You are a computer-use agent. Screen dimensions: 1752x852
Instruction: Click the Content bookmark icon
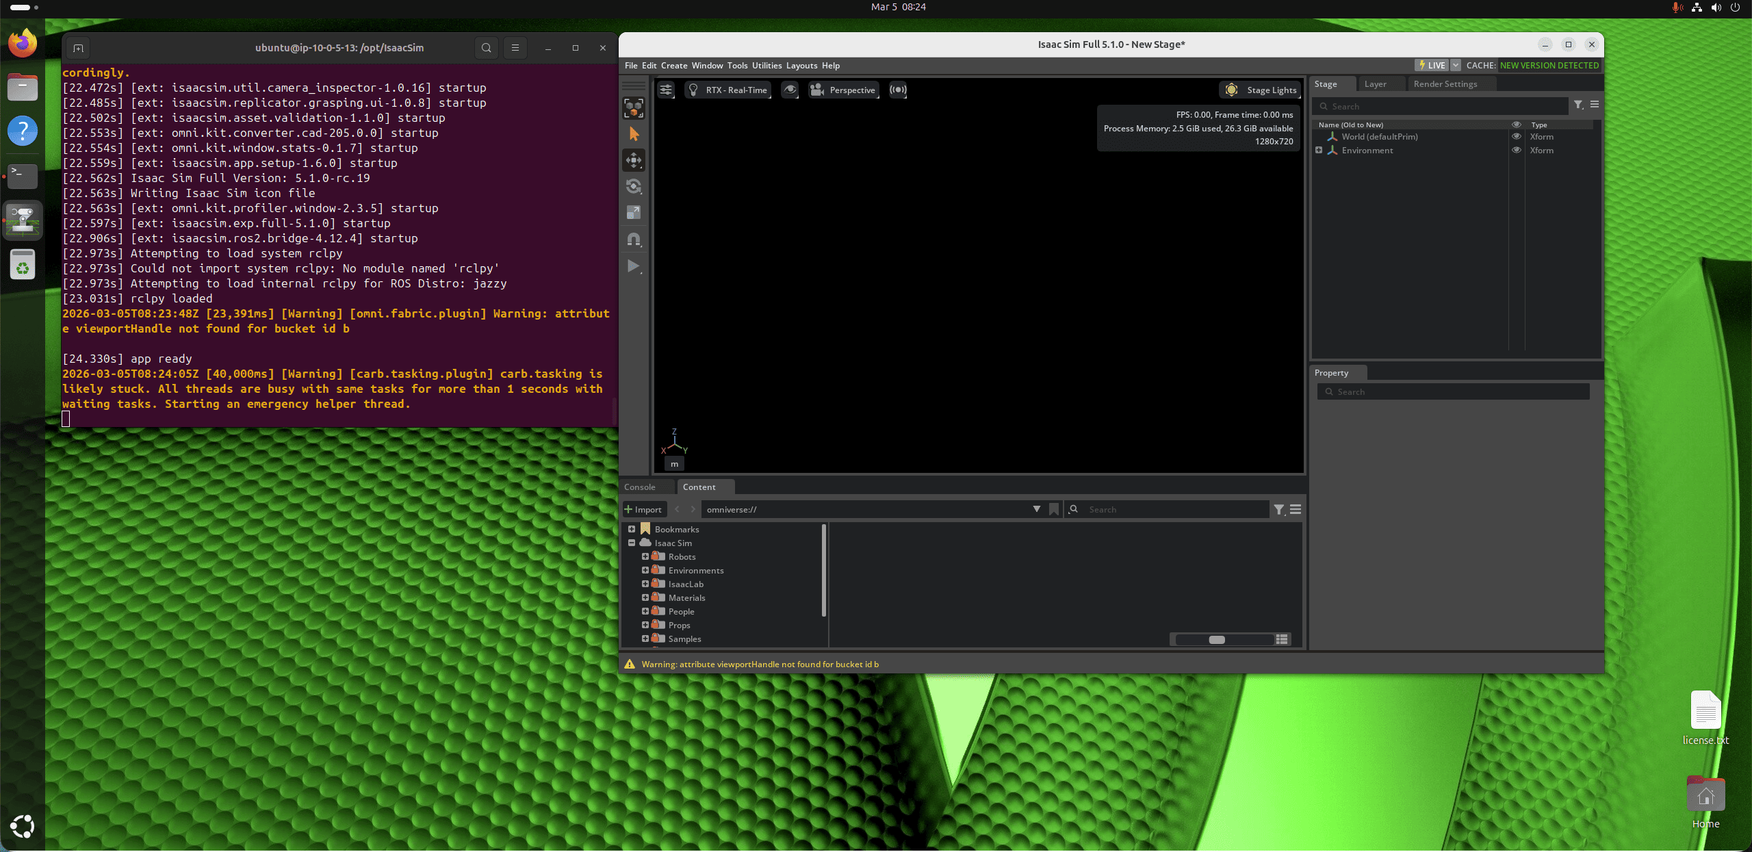click(x=1054, y=509)
